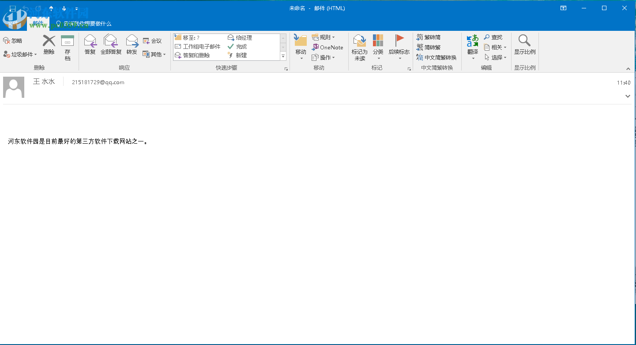Click the Forward (转发) icon
The height and width of the screenshot is (345, 636).
click(132, 45)
